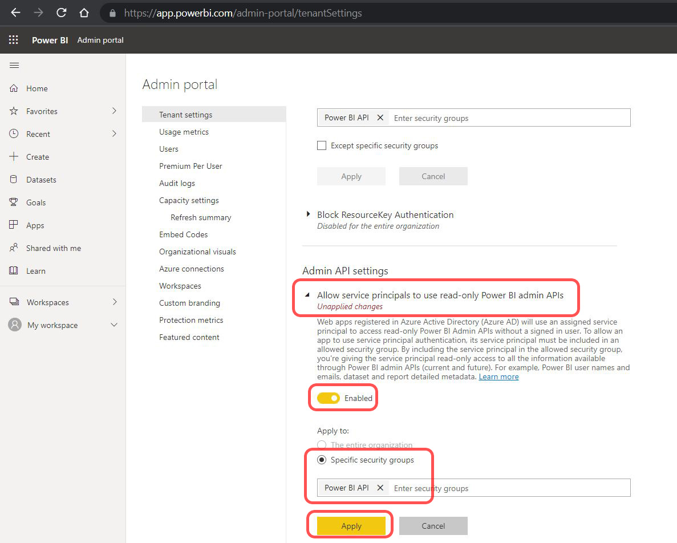Expand the Workspaces flyout chevron
The width and height of the screenshot is (677, 543).
point(114,302)
